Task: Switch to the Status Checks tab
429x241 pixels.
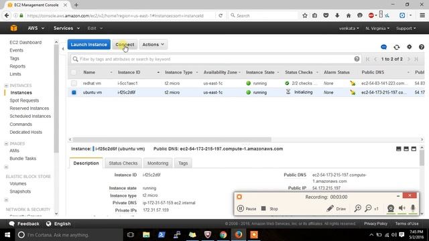Action: click(x=123, y=163)
